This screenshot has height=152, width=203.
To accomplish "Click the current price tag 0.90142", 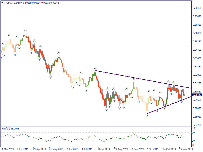I will point(197,95).
